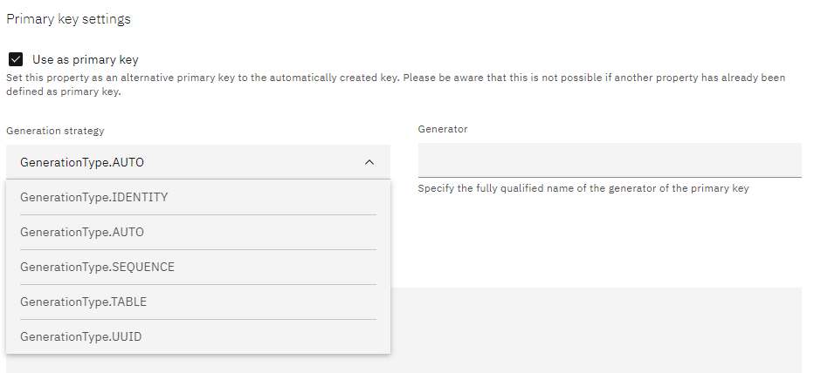This screenshot has width=814, height=373.
Task: Pick GenerationType.SEQUENCE in the dropdown list
Action: [97, 268]
